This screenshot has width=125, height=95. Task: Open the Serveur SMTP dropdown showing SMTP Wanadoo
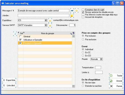[x=46, y=25]
